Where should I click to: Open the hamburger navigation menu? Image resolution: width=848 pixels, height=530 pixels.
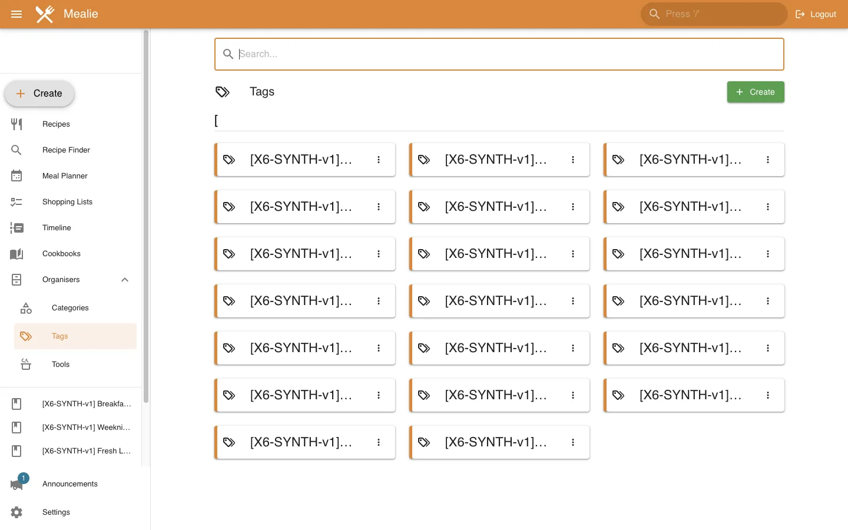coord(16,14)
